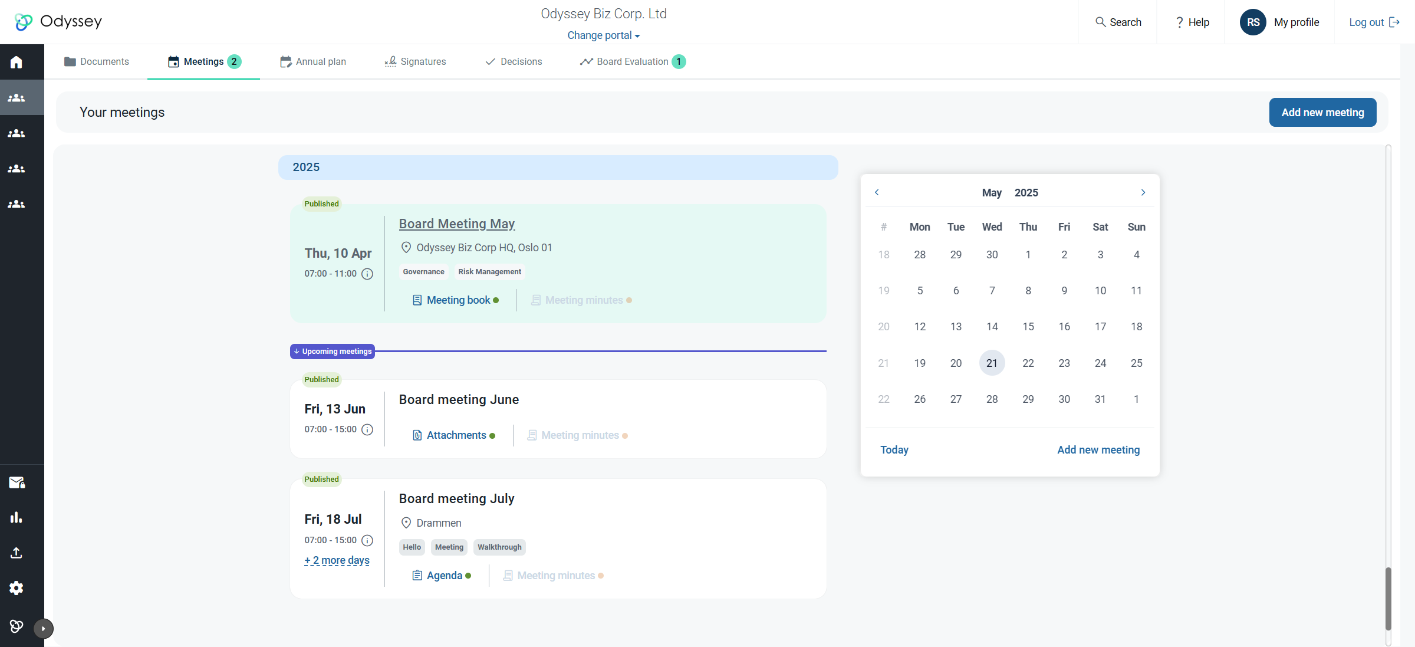Click info icon beside 10 Apr time
The image size is (1415, 647).
[367, 274]
